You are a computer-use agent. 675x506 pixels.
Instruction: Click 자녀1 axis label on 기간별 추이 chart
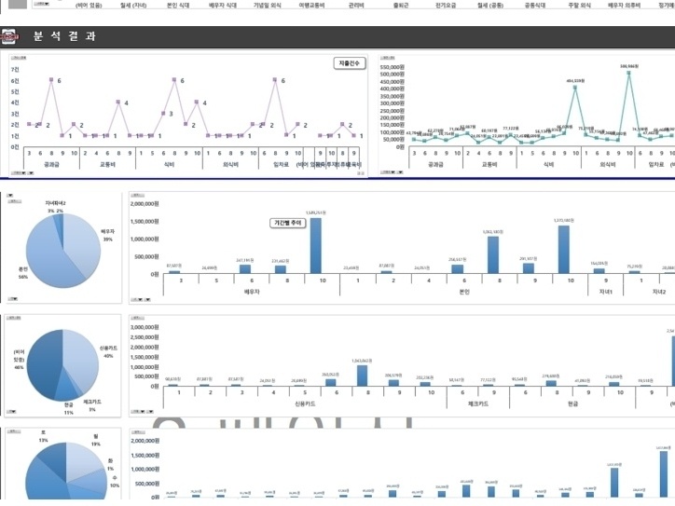605,292
